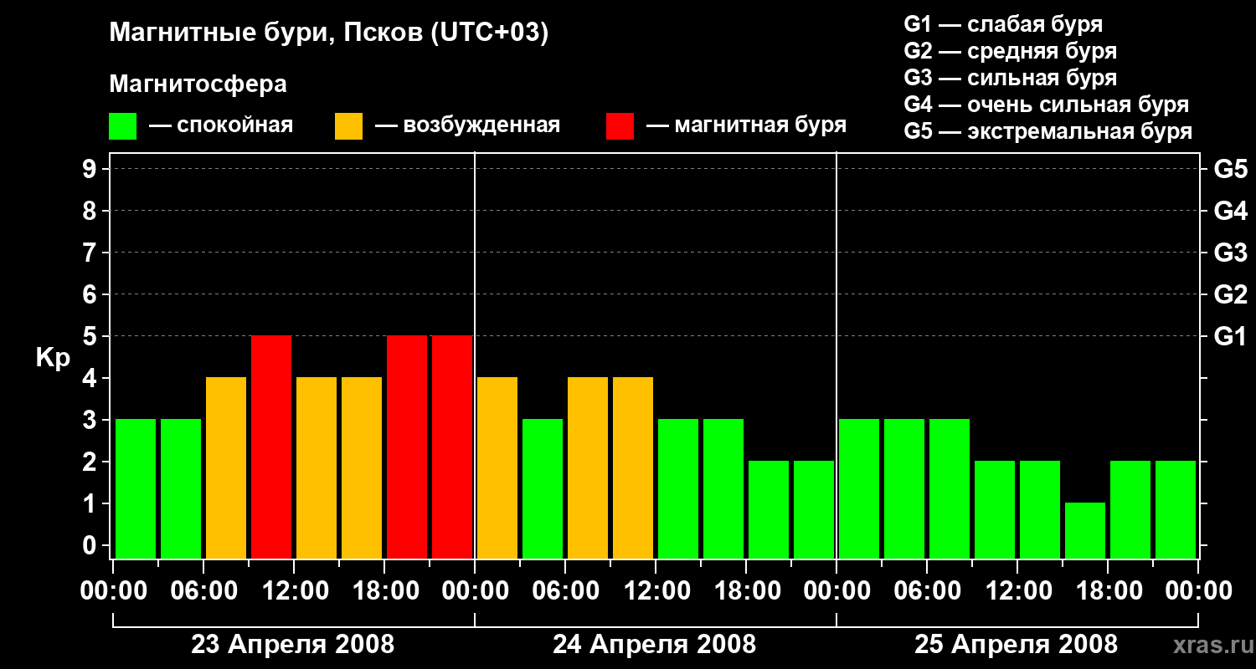Click the 'G1 — слабая буря' description line
Viewport: 1256px width, 669px height.
click(x=1003, y=23)
